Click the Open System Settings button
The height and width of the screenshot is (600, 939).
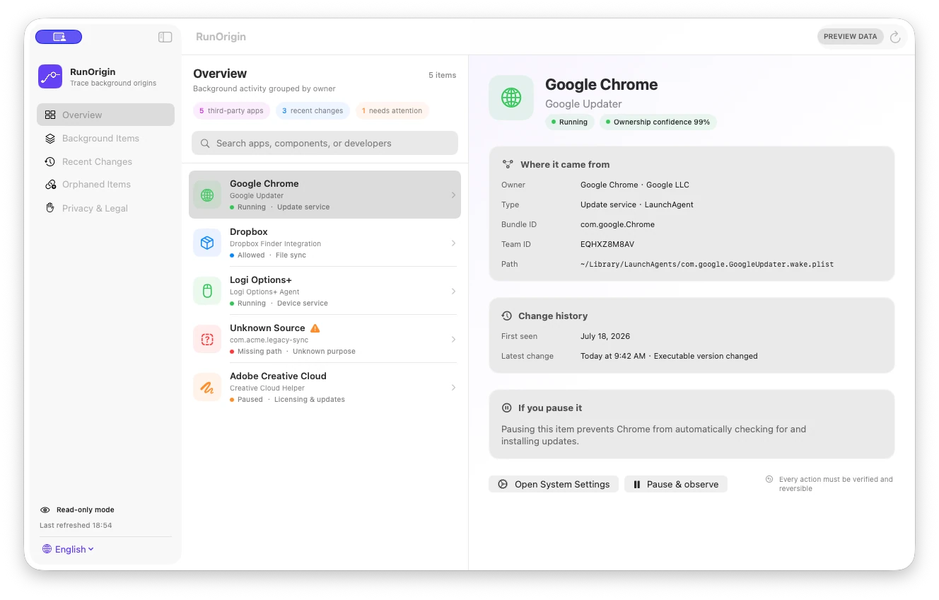click(554, 484)
